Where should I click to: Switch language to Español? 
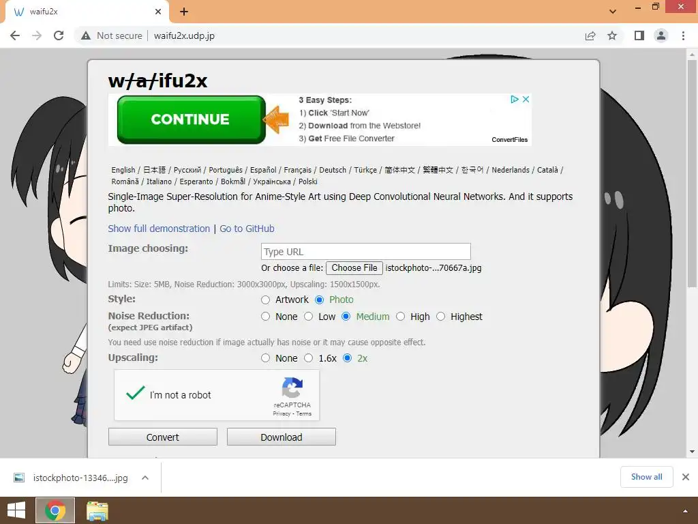pos(263,170)
